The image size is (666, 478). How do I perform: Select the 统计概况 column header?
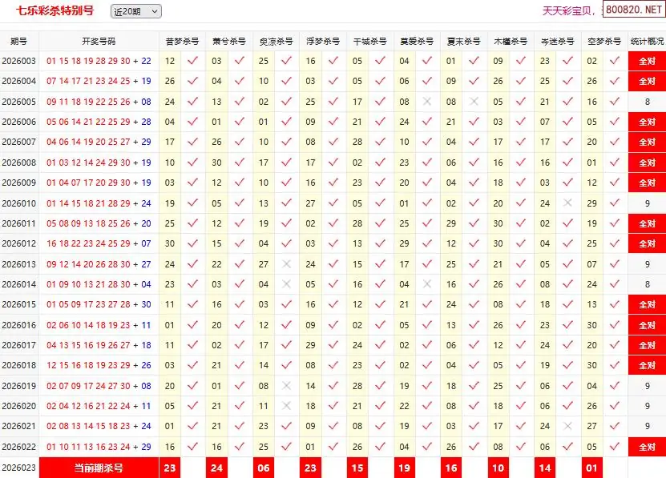(x=647, y=41)
